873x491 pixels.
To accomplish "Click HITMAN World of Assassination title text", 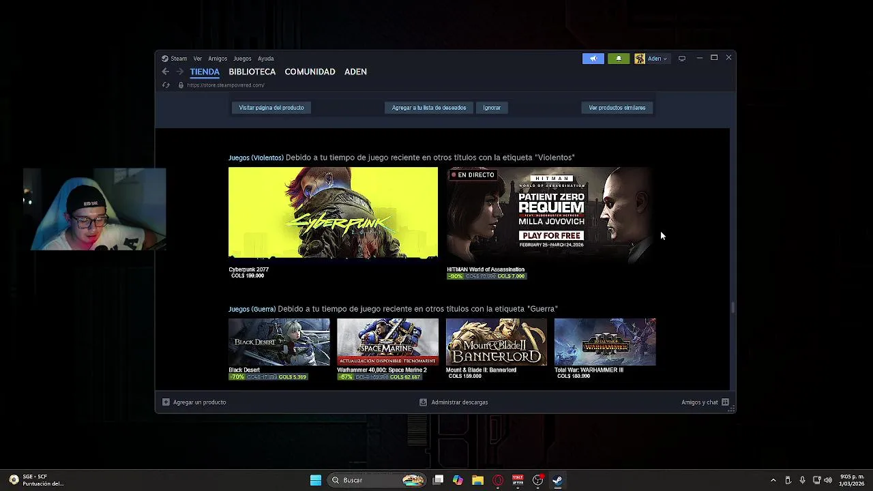I will point(486,269).
